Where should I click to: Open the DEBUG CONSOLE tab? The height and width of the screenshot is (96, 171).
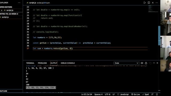(x=68, y=63)
